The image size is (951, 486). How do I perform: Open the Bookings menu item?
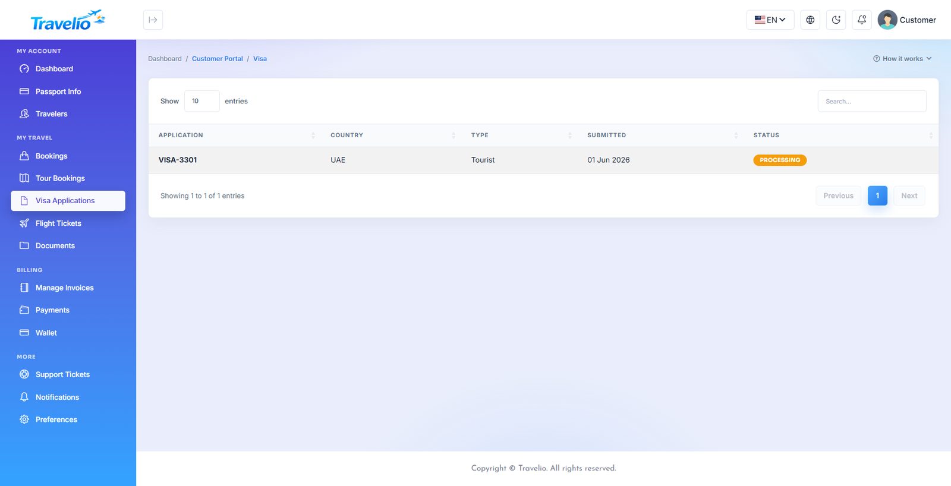click(68, 156)
